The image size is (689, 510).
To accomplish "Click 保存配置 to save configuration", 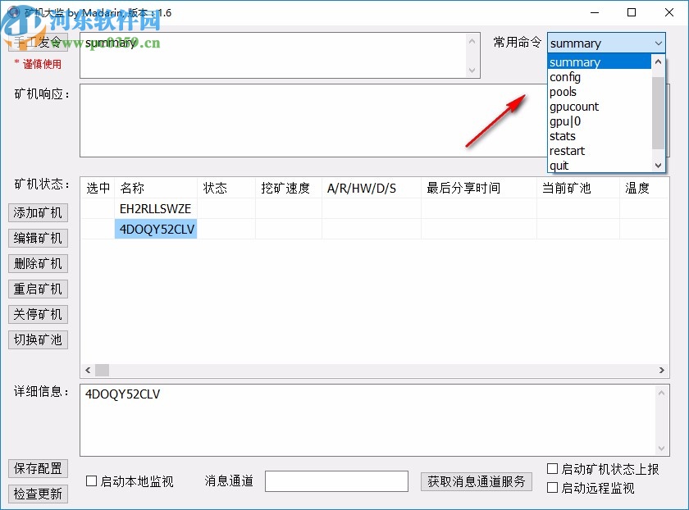I will (38, 468).
